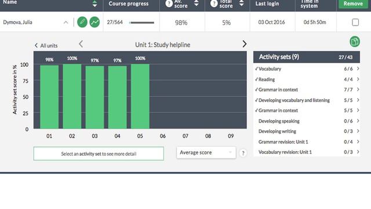371x209 pixels.
Task: Go to the previous unit arrow
Action: (81, 44)
